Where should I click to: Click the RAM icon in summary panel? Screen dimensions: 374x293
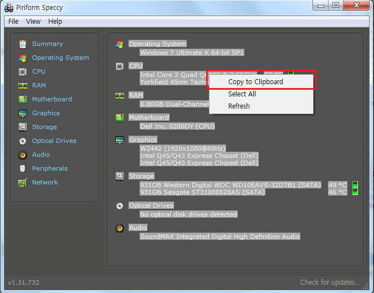pyautogui.click(x=120, y=96)
